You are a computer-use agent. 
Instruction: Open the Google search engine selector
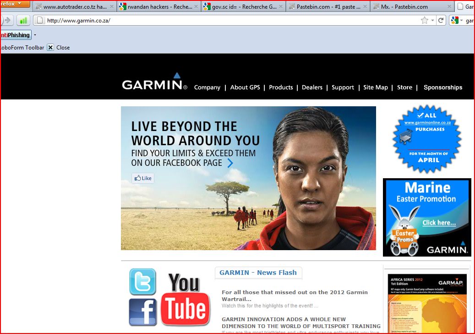pyautogui.click(x=457, y=21)
